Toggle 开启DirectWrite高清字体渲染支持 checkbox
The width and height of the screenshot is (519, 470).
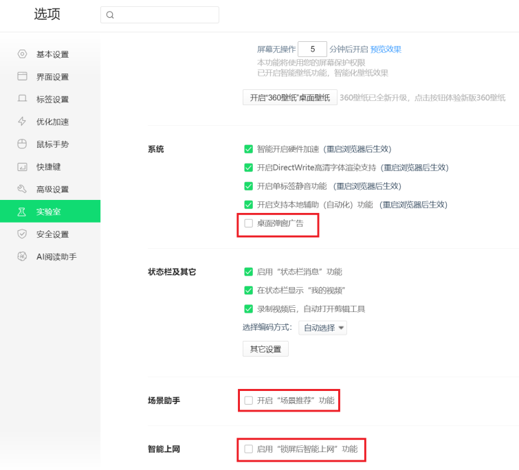[249, 168]
